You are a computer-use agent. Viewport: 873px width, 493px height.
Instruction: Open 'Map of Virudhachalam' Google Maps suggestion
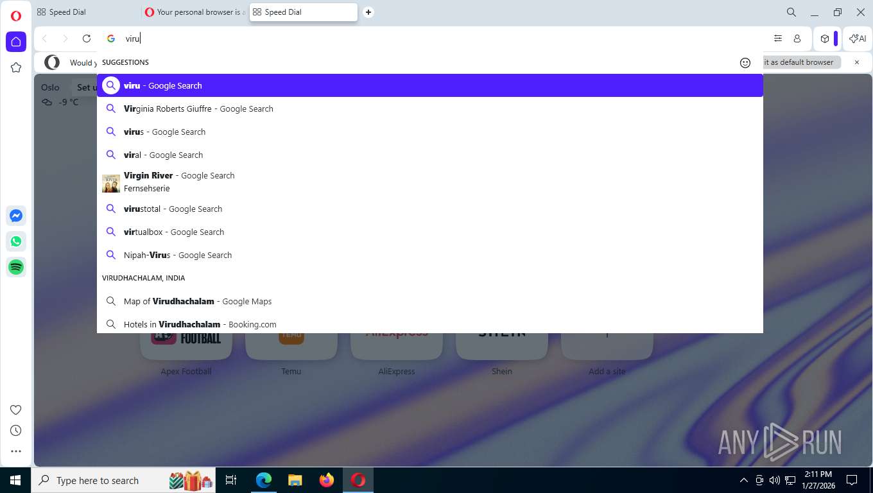[430, 301]
